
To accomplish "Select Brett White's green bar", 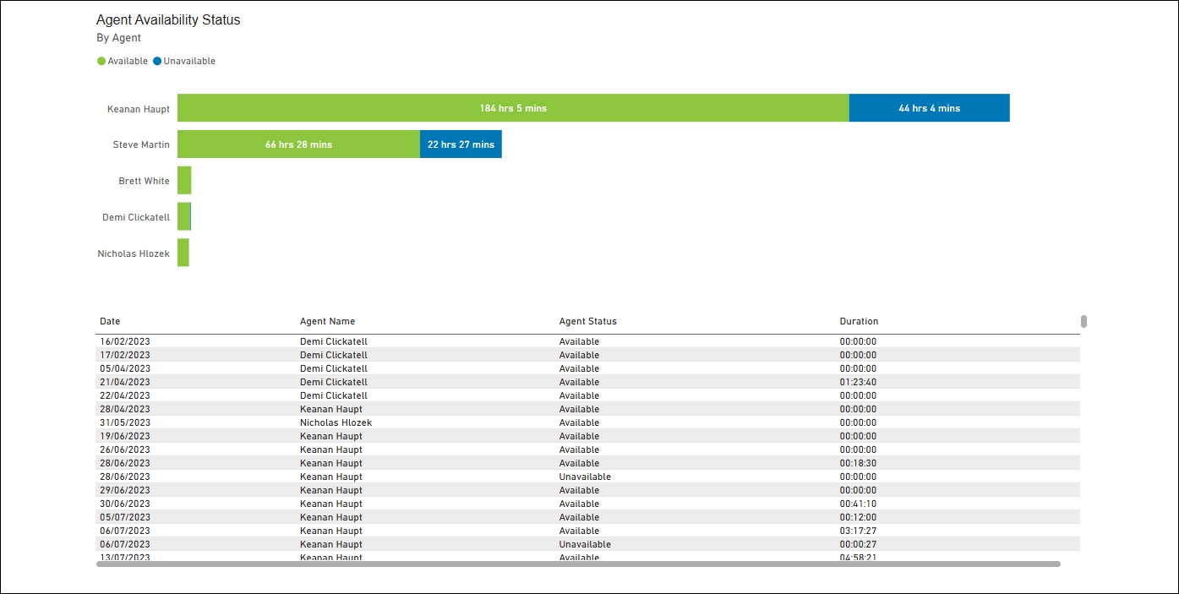I will click(x=184, y=181).
